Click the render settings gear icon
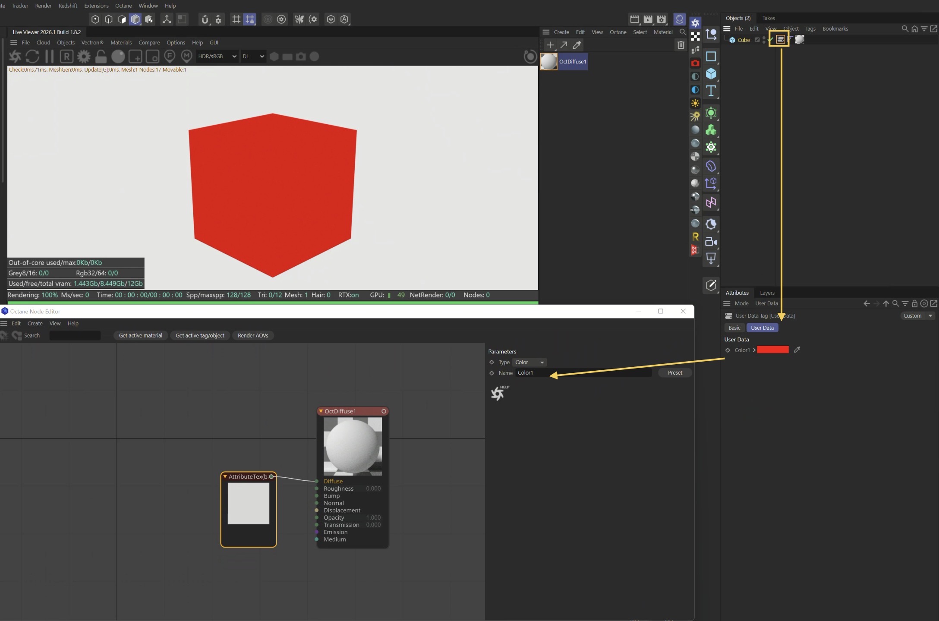 click(x=84, y=57)
